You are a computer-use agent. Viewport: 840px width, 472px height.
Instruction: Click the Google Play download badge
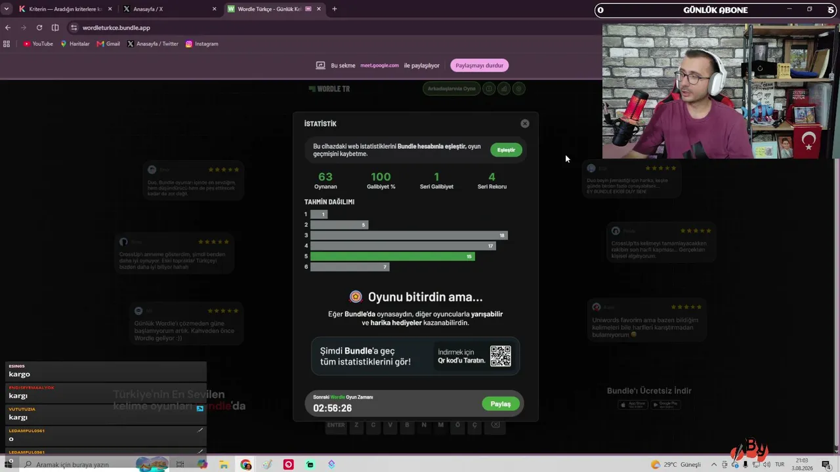pyautogui.click(x=665, y=404)
